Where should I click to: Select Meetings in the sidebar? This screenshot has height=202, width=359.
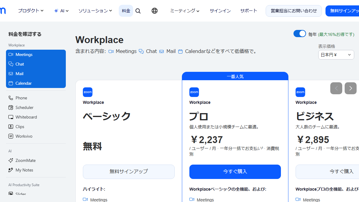tap(36, 54)
